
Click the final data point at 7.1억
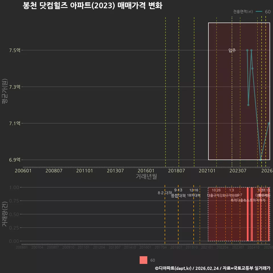point(269,123)
